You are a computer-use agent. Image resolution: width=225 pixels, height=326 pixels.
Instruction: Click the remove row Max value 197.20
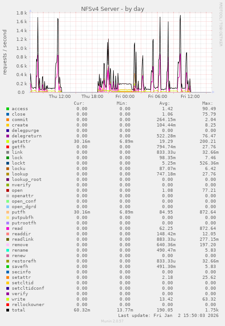coord(208,245)
